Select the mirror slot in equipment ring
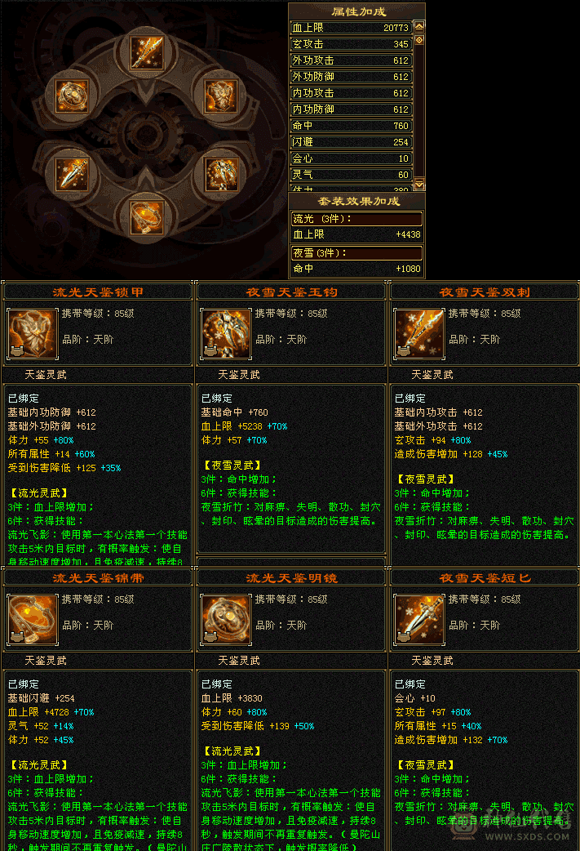 (x=73, y=96)
